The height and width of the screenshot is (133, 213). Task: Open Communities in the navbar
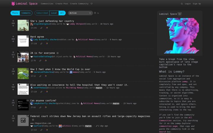pos(47,4)
